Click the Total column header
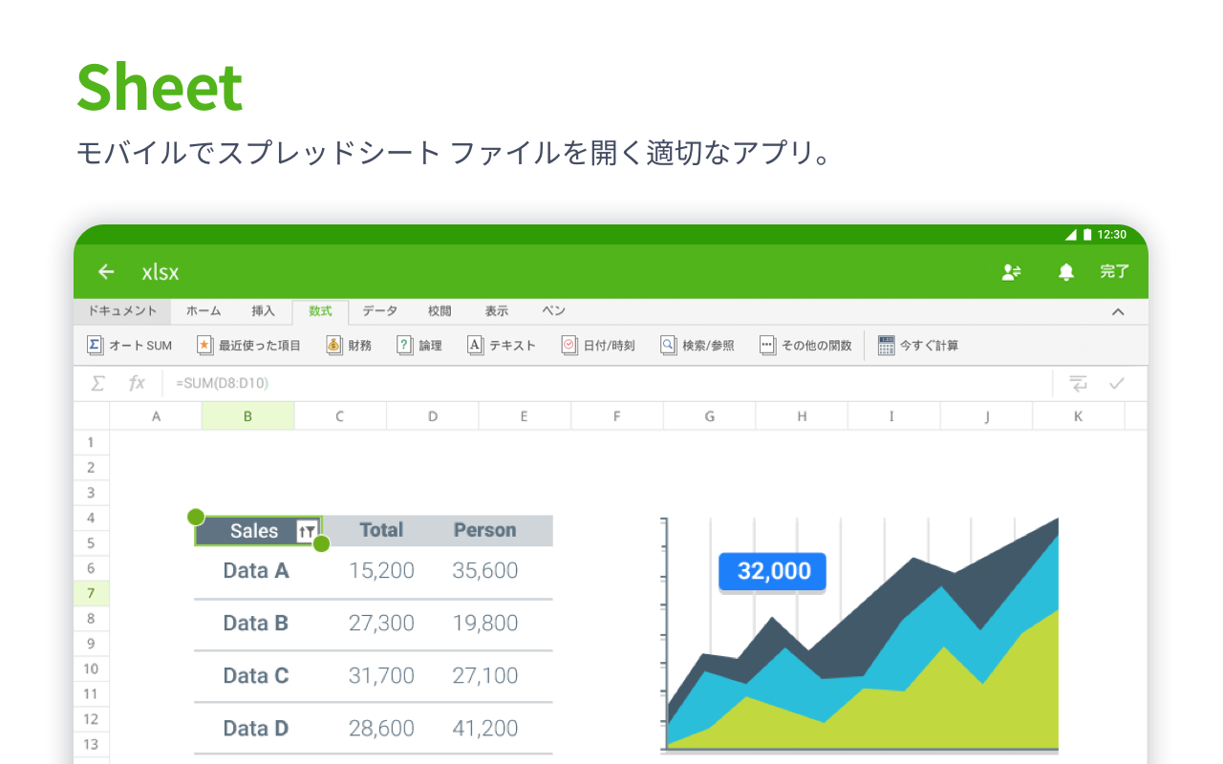 pos(381,530)
